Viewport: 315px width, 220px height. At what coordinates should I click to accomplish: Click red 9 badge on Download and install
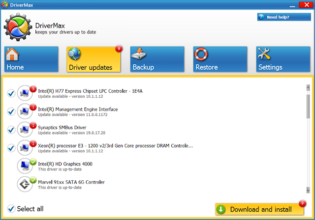302,203
